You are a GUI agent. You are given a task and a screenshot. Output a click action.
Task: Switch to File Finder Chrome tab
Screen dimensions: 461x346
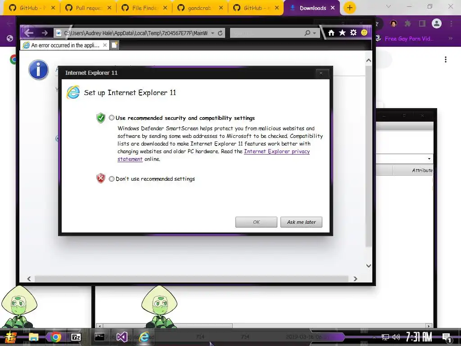144,8
